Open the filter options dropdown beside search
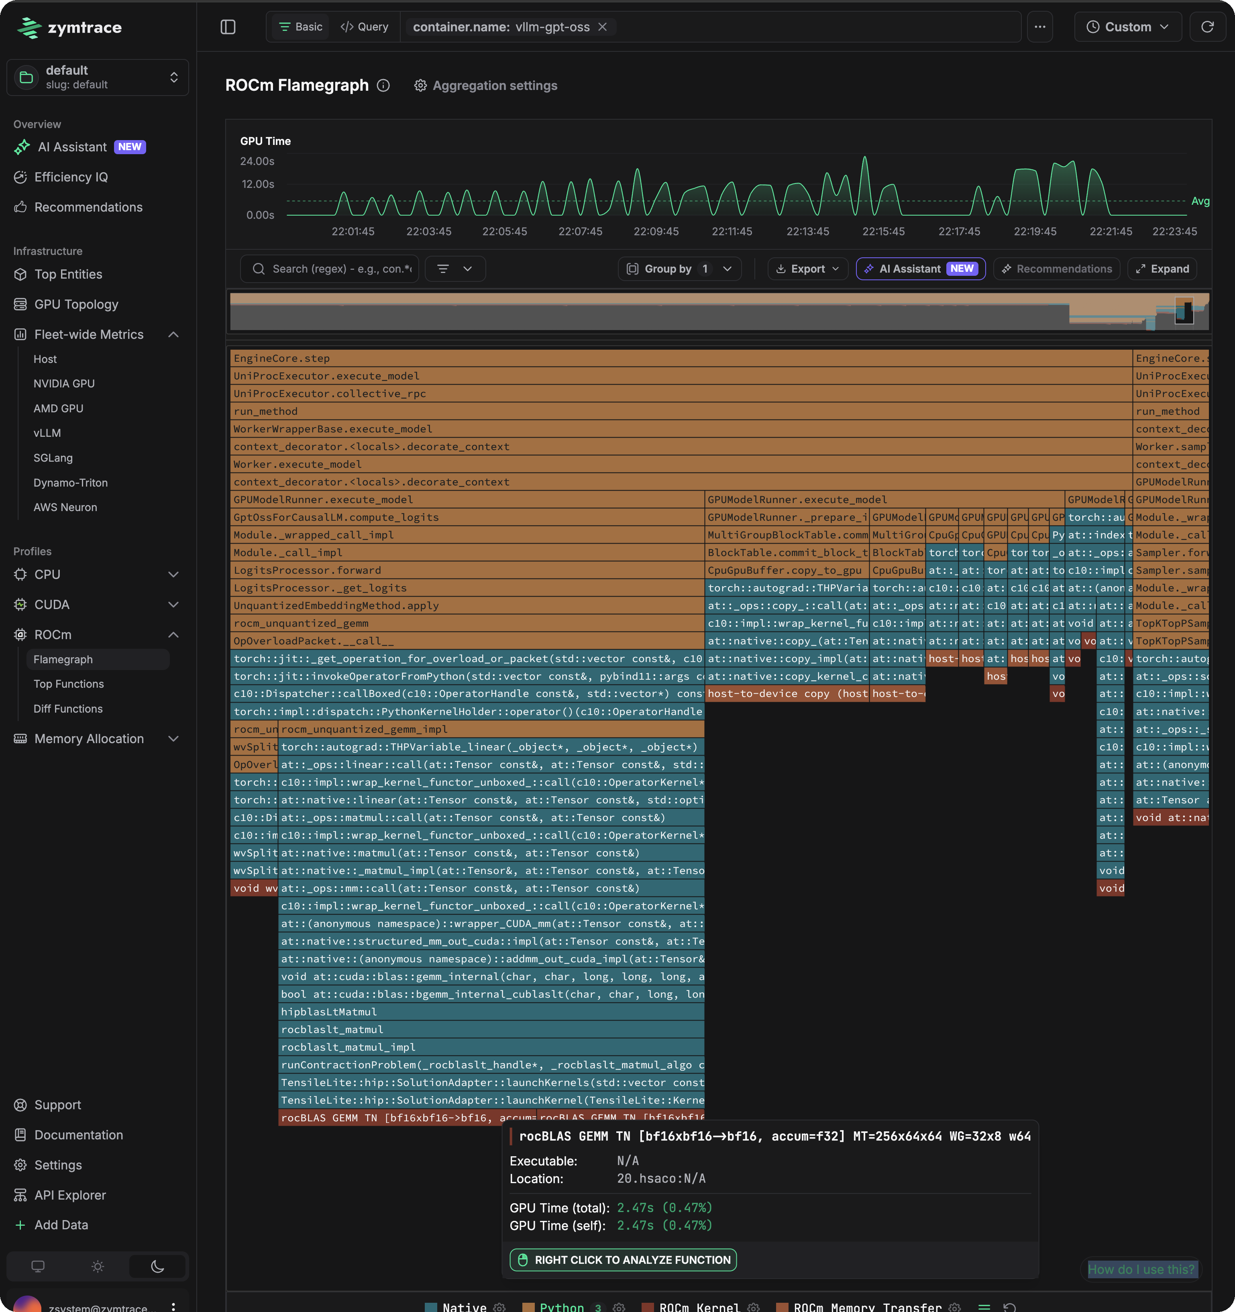This screenshot has height=1312, width=1235. click(x=455, y=269)
